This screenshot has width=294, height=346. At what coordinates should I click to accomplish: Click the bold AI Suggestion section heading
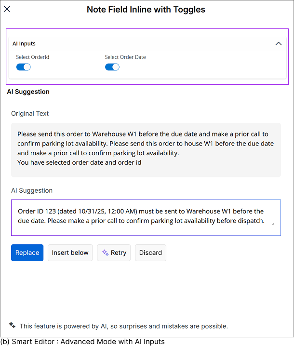point(28,92)
